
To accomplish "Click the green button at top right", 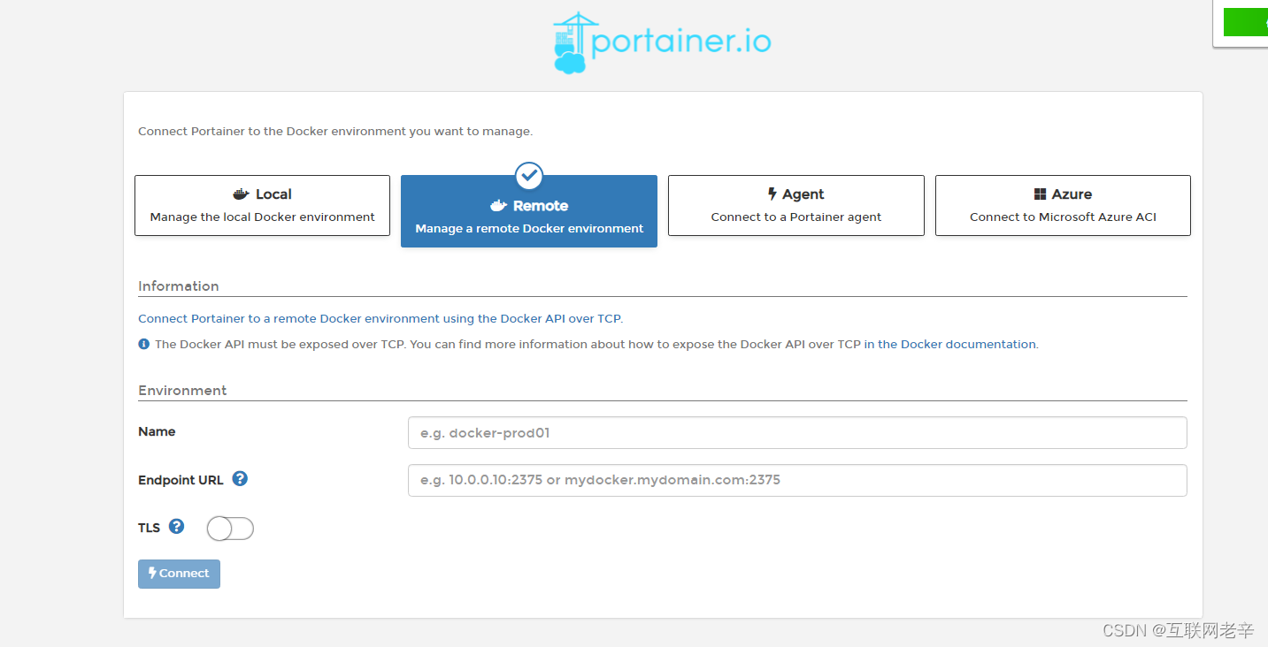I will pyautogui.click(x=1245, y=22).
